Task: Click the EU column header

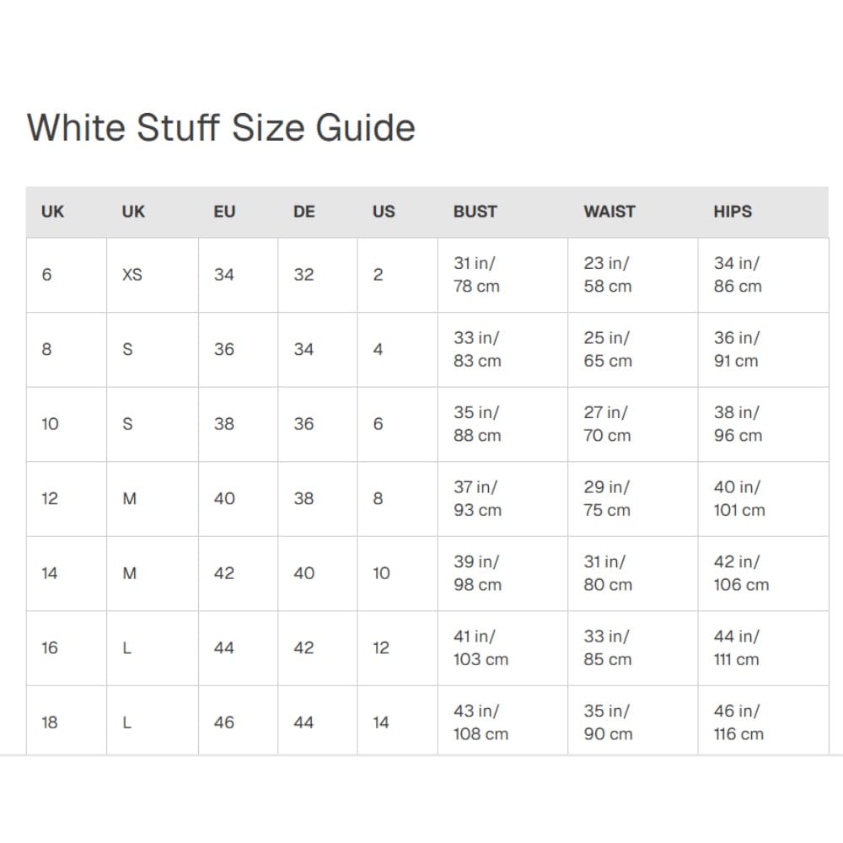Action: (x=225, y=212)
